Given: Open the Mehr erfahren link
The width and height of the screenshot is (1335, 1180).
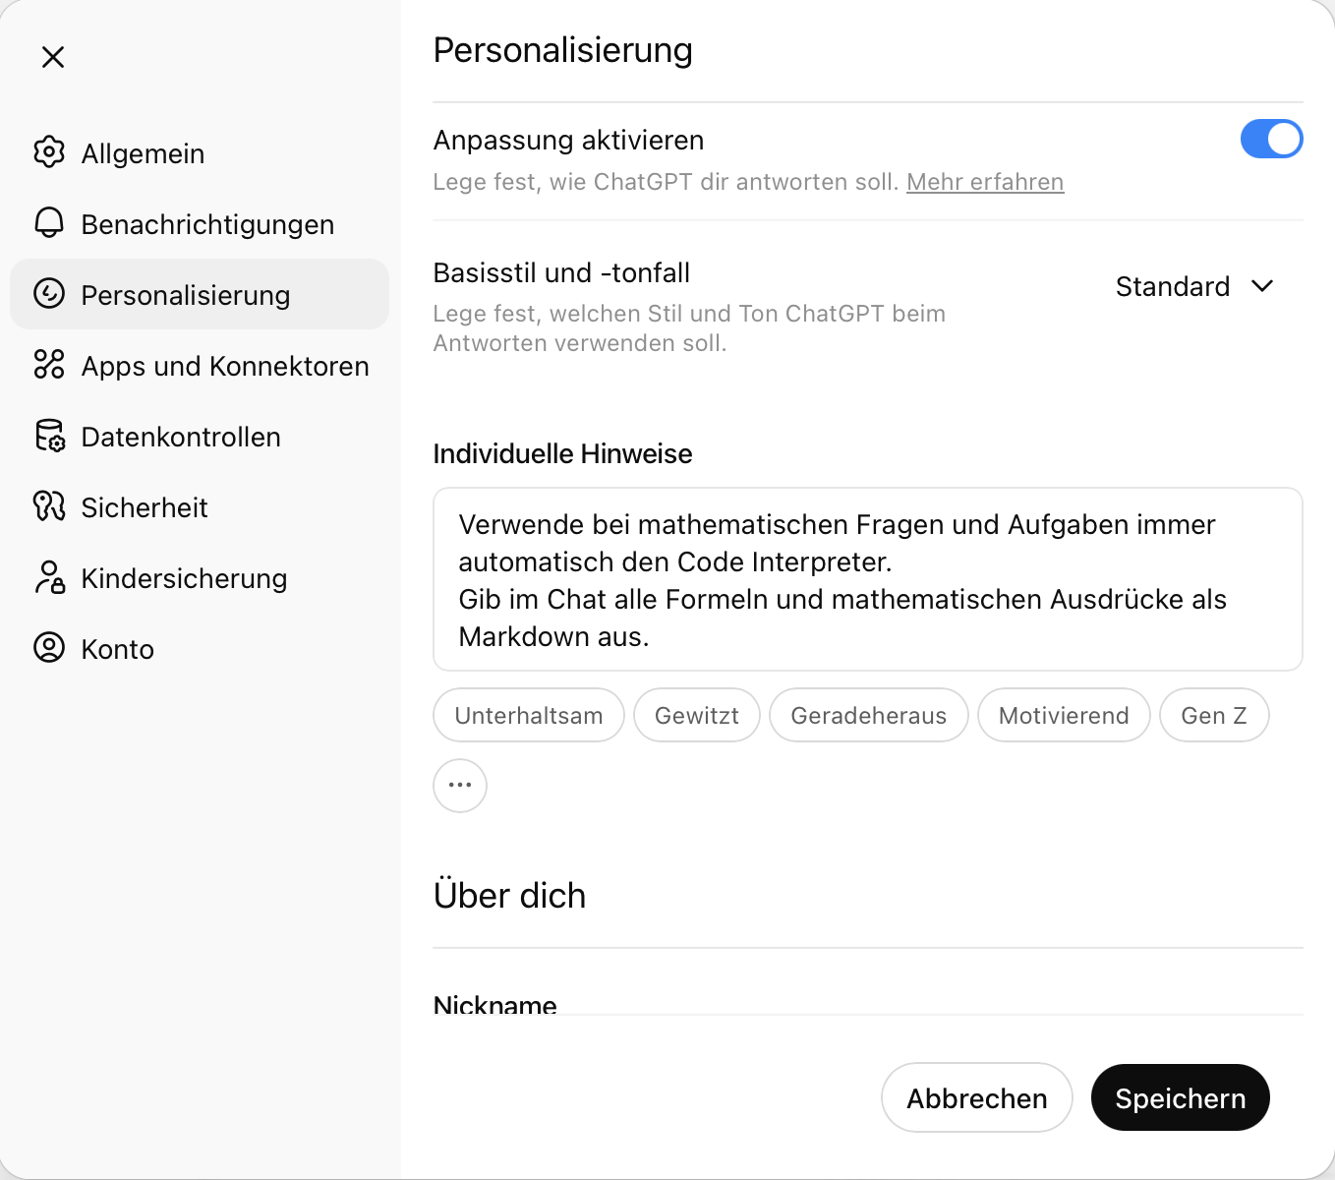Looking at the screenshot, I should 985,182.
